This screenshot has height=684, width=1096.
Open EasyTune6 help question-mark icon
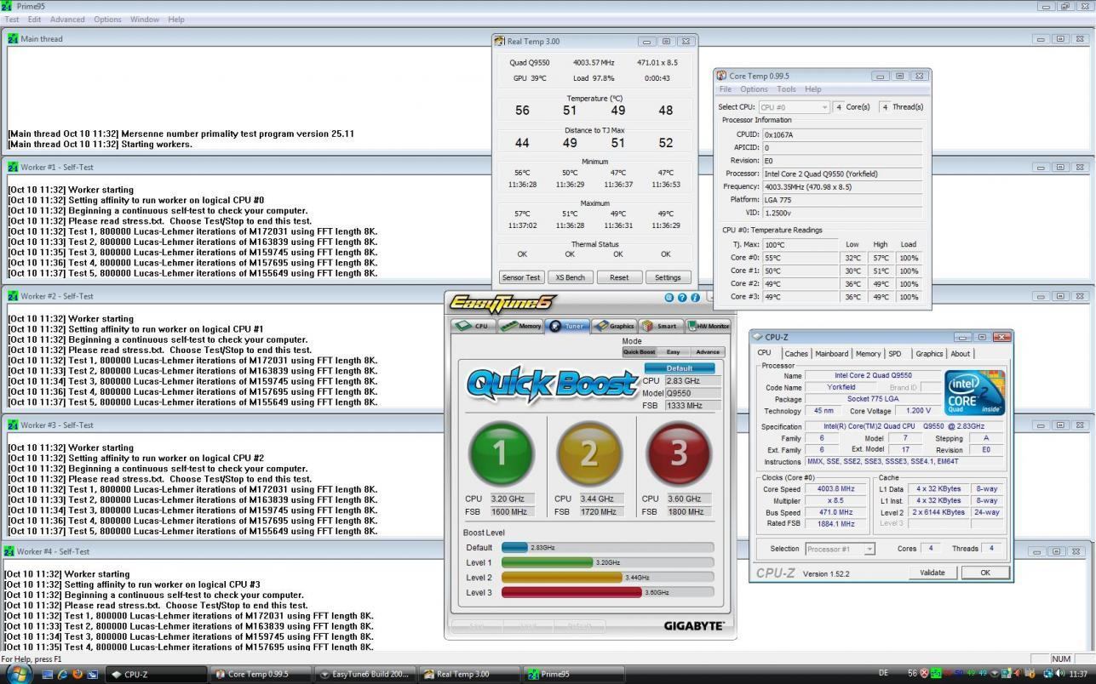(682, 298)
